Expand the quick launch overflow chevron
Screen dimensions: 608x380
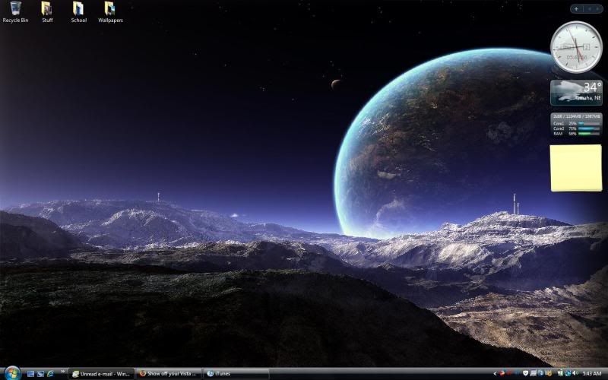(63, 372)
